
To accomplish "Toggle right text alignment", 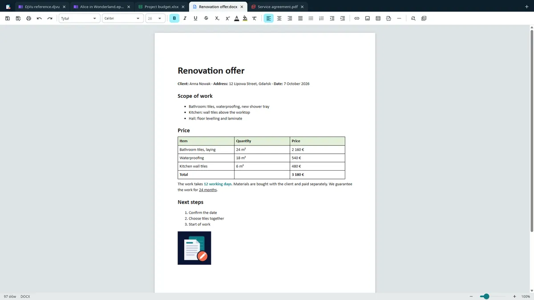I will coord(290,18).
